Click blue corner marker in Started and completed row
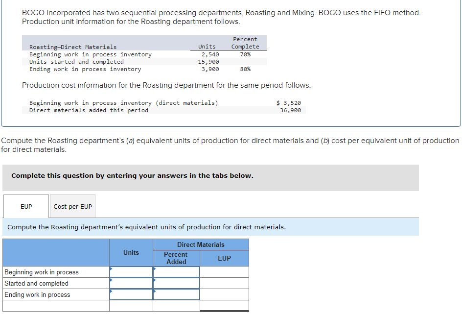This screenshot has width=462, height=316. [x=112, y=280]
